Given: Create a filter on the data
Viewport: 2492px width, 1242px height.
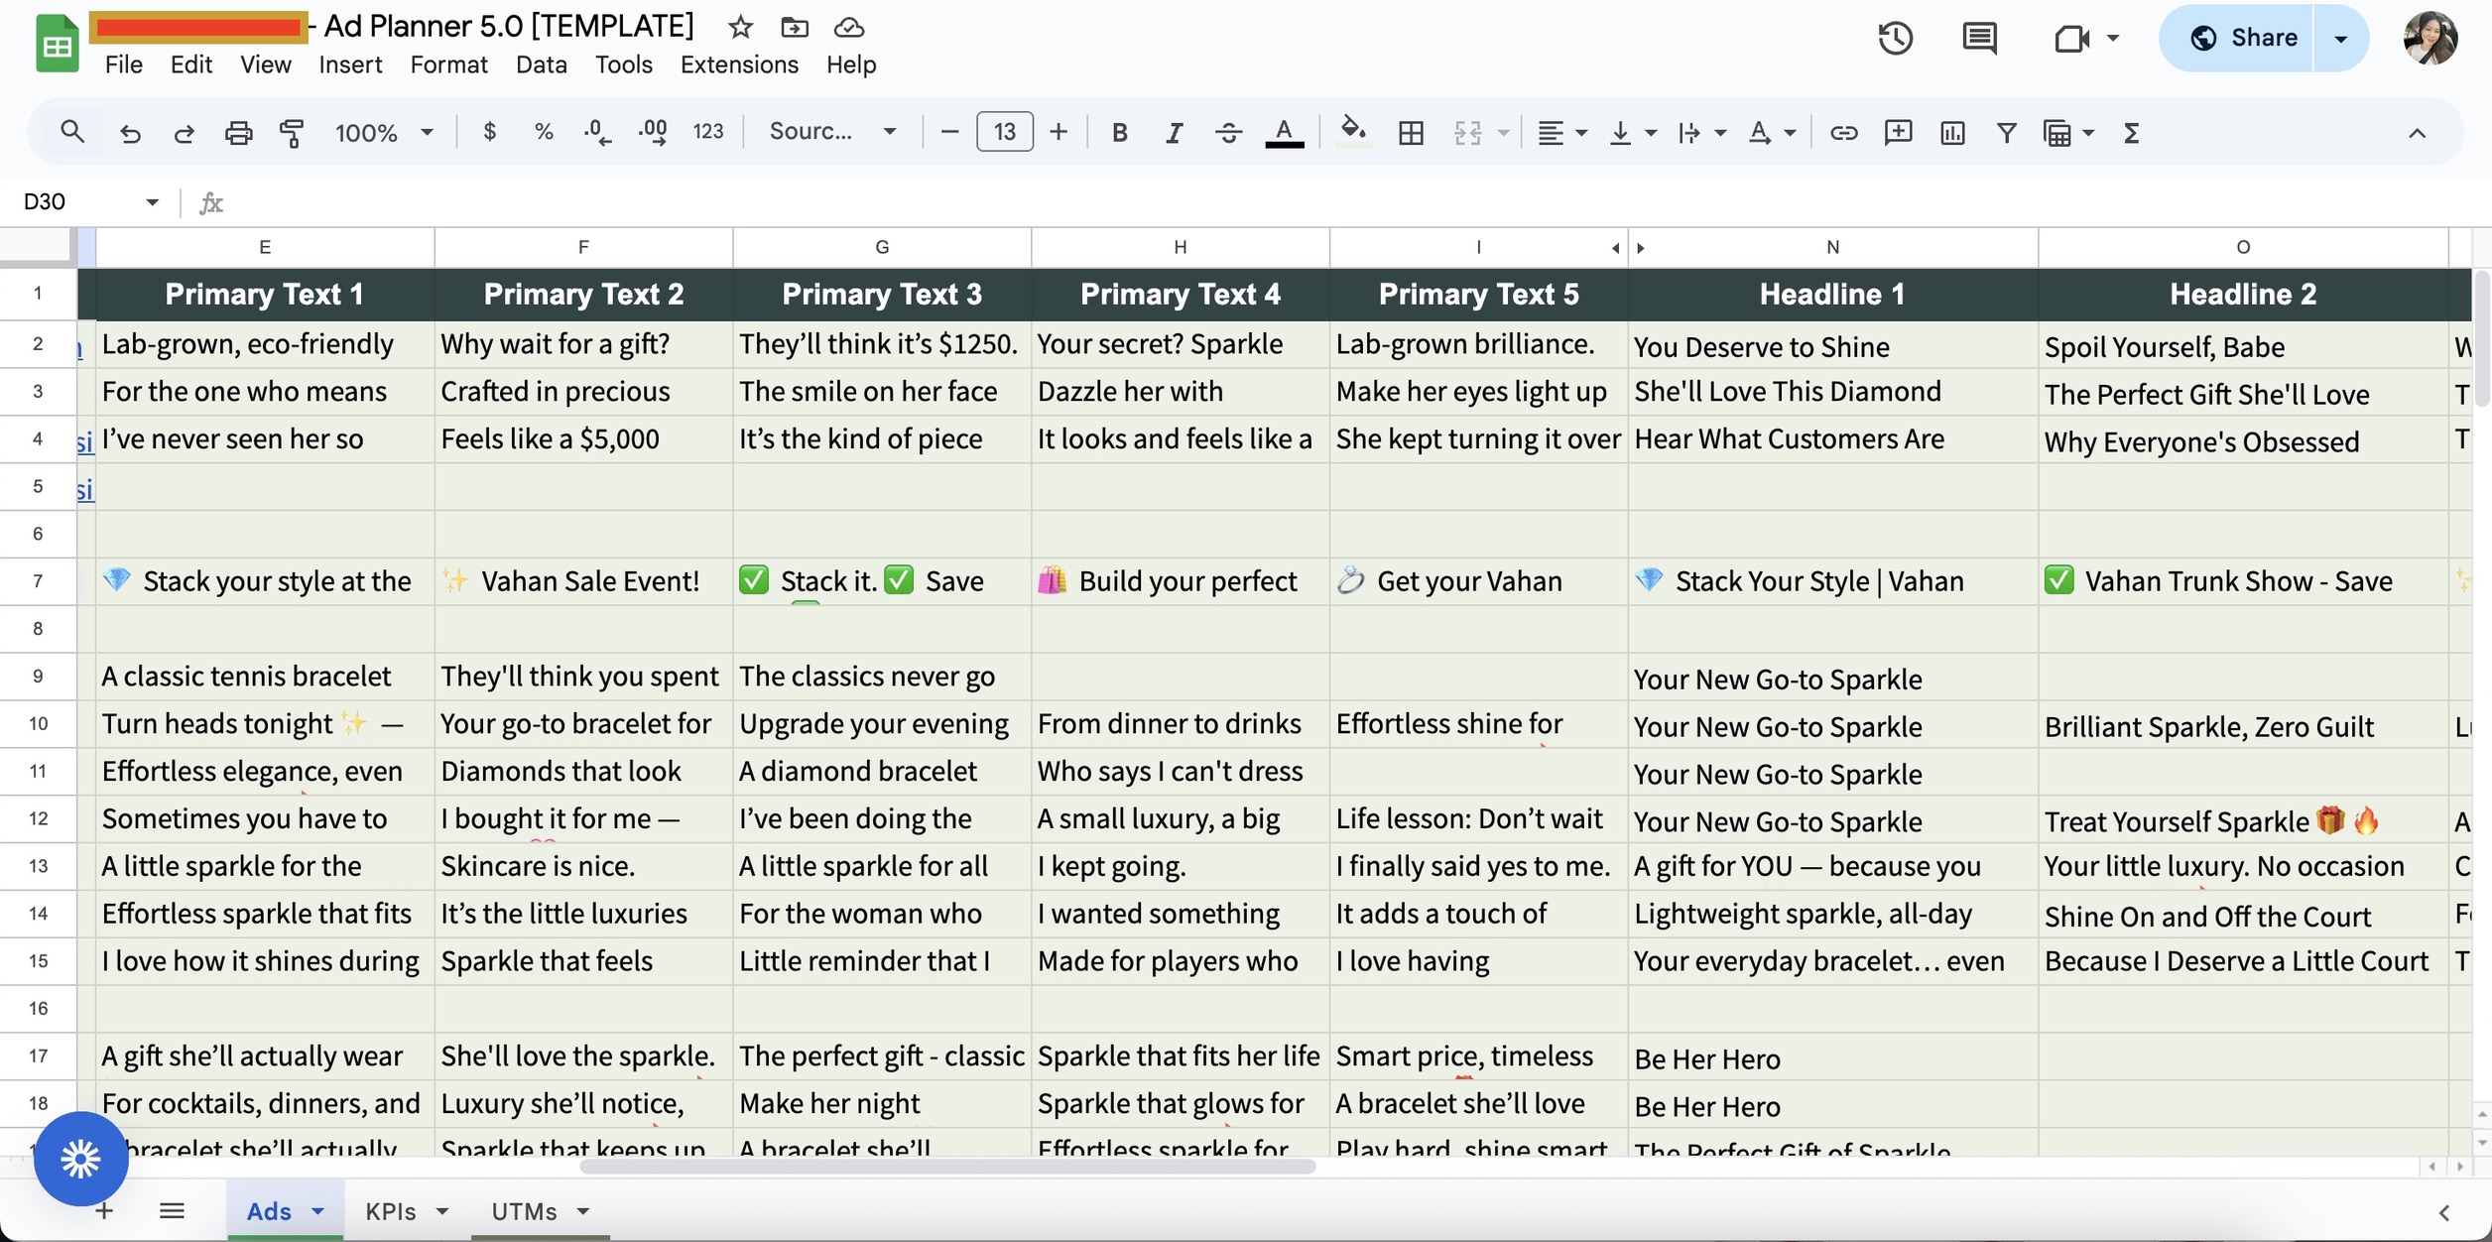Looking at the screenshot, I should coord(2006,132).
